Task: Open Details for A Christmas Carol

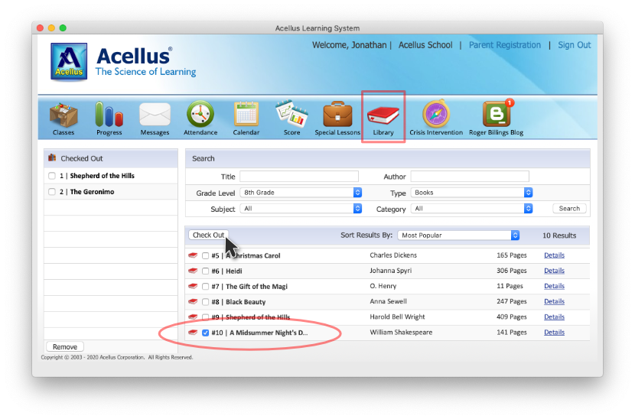Action: click(x=554, y=255)
